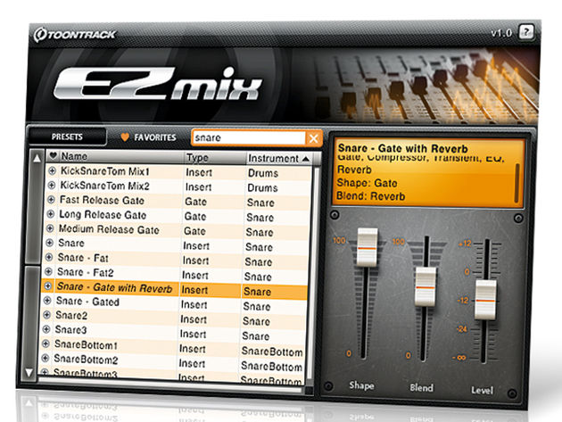562x422 pixels.
Task: Select the SnareBottom2 preset
Action: click(86, 360)
